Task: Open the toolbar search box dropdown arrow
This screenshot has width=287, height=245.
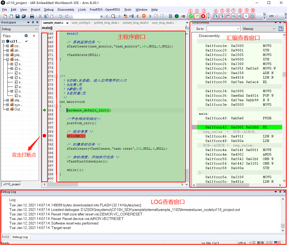Action: click(102, 17)
